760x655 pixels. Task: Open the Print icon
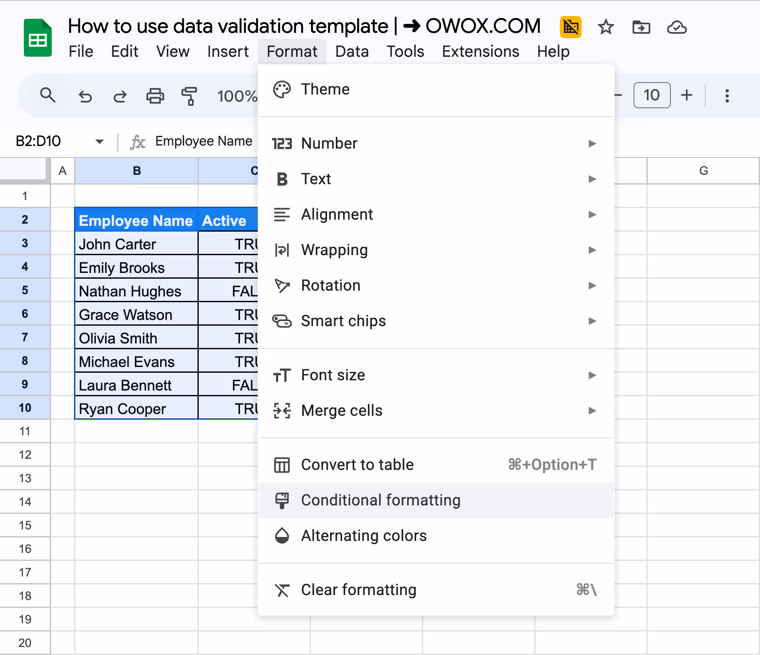(154, 95)
